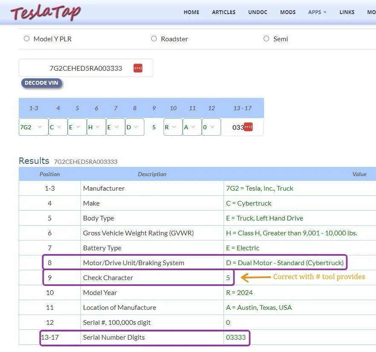Open position 5 dropdown showing E
Viewport: 376px width, 352px height.
[77, 127]
